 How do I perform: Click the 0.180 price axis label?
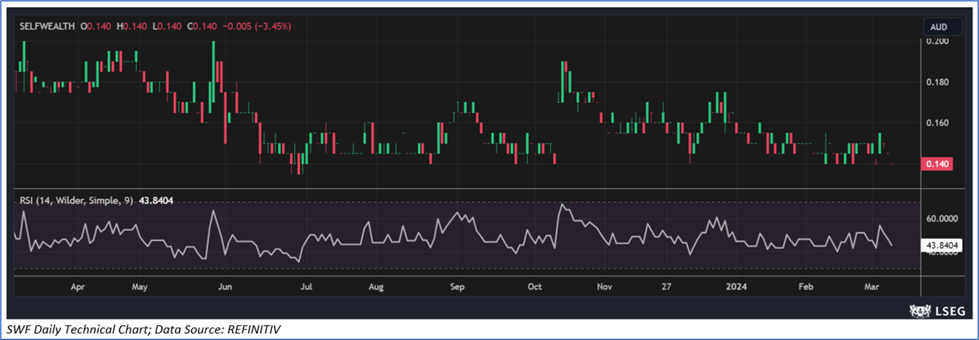click(x=939, y=82)
